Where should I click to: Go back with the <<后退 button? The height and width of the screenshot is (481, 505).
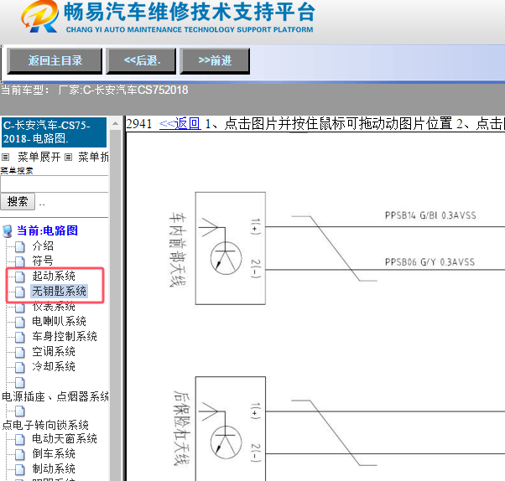[141, 61]
